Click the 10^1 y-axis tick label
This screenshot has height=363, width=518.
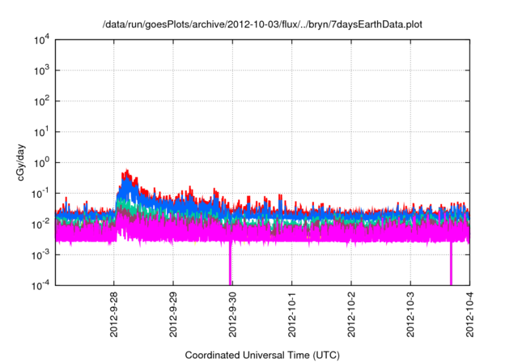coord(40,132)
